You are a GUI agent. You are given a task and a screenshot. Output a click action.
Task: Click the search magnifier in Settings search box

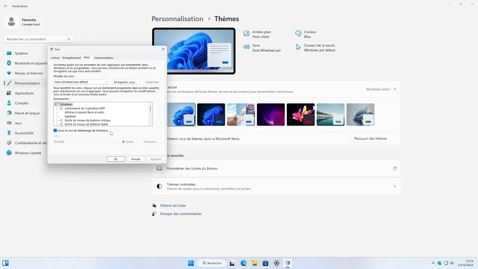[x=69, y=39]
